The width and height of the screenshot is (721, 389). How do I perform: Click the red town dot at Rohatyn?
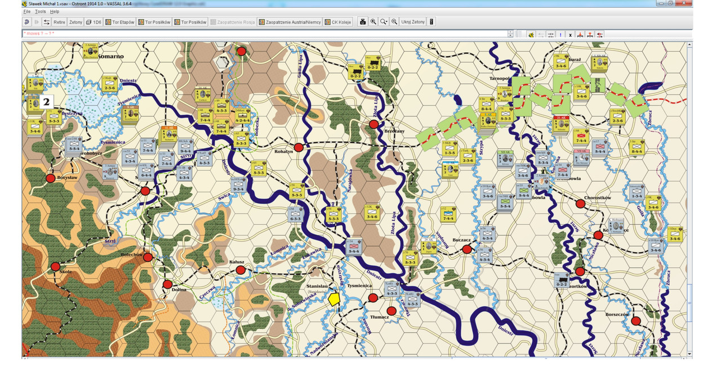click(299, 147)
